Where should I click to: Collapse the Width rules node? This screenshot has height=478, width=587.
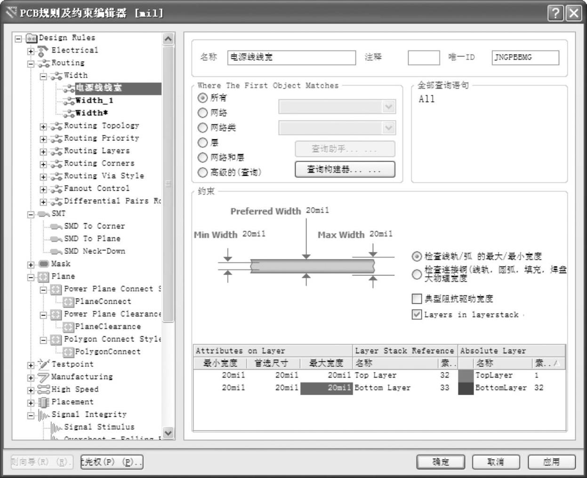tap(43, 76)
